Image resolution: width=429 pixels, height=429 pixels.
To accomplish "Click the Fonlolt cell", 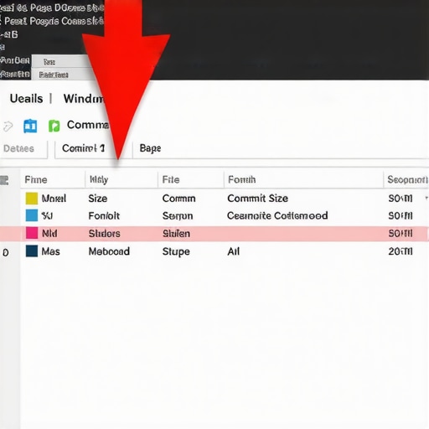I will pyautogui.click(x=104, y=216).
